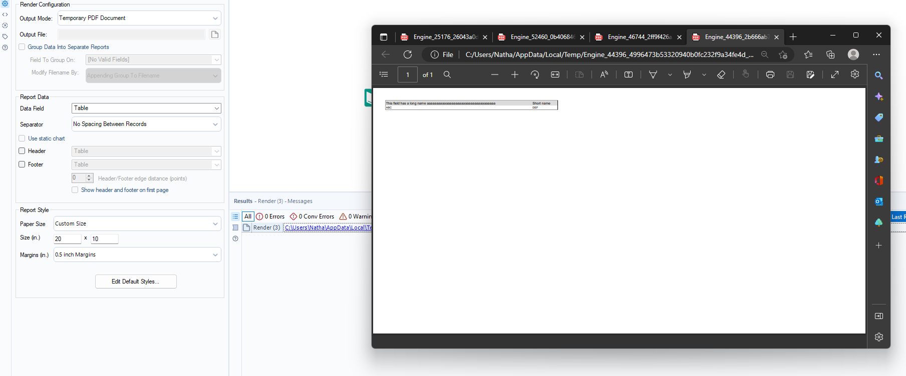Refresh the PDF page
Viewport: 906px width, 376px height.
(x=408, y=54)
